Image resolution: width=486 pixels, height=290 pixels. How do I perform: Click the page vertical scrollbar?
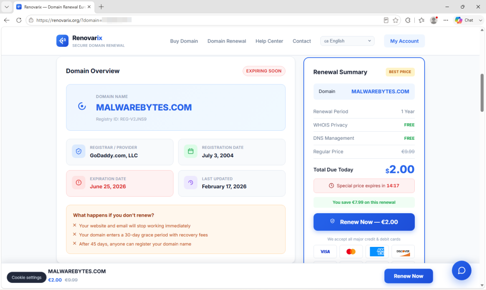(482, 93)
